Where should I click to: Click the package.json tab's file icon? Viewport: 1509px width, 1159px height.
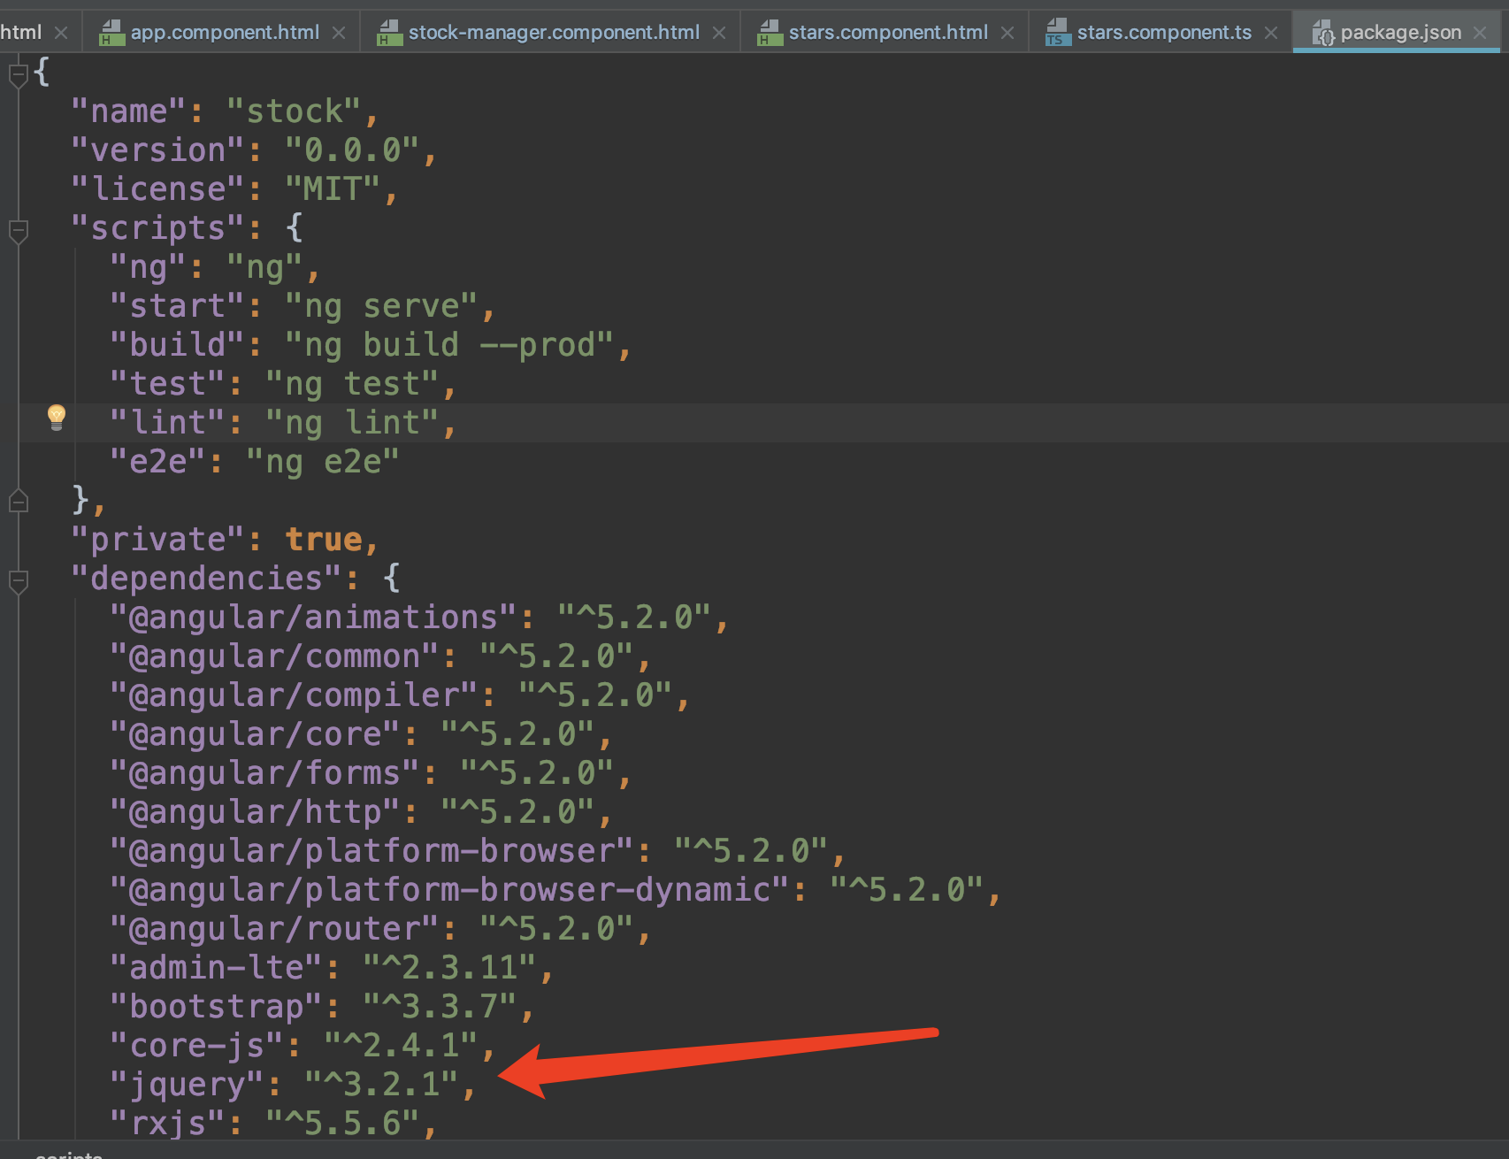1322,33
